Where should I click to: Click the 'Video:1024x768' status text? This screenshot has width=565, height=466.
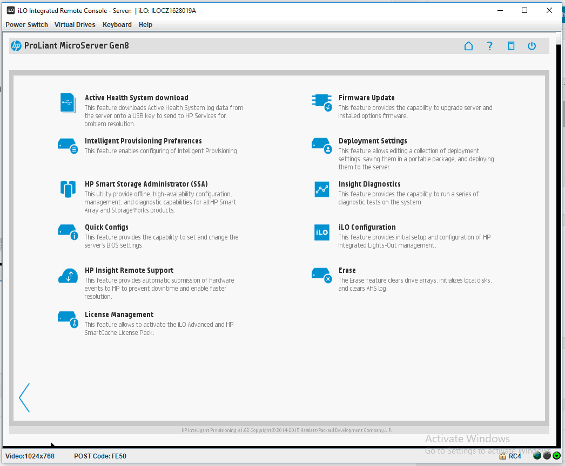pos(30,456)
